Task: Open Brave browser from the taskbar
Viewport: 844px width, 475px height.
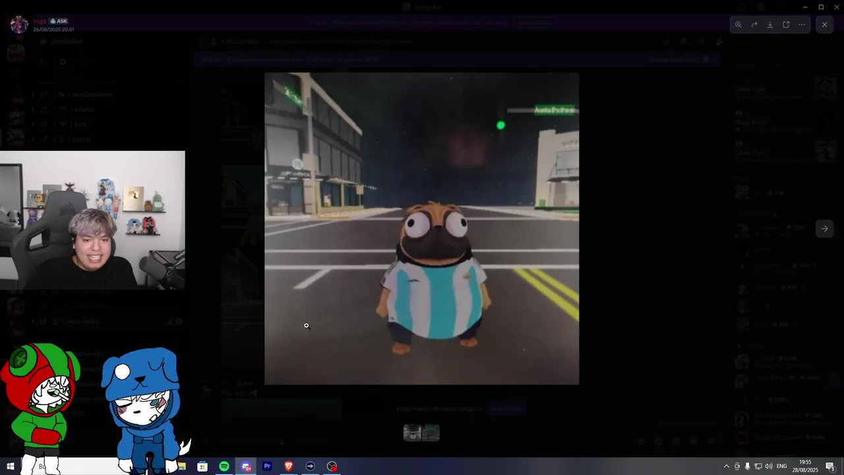Action: coord(289,466)
